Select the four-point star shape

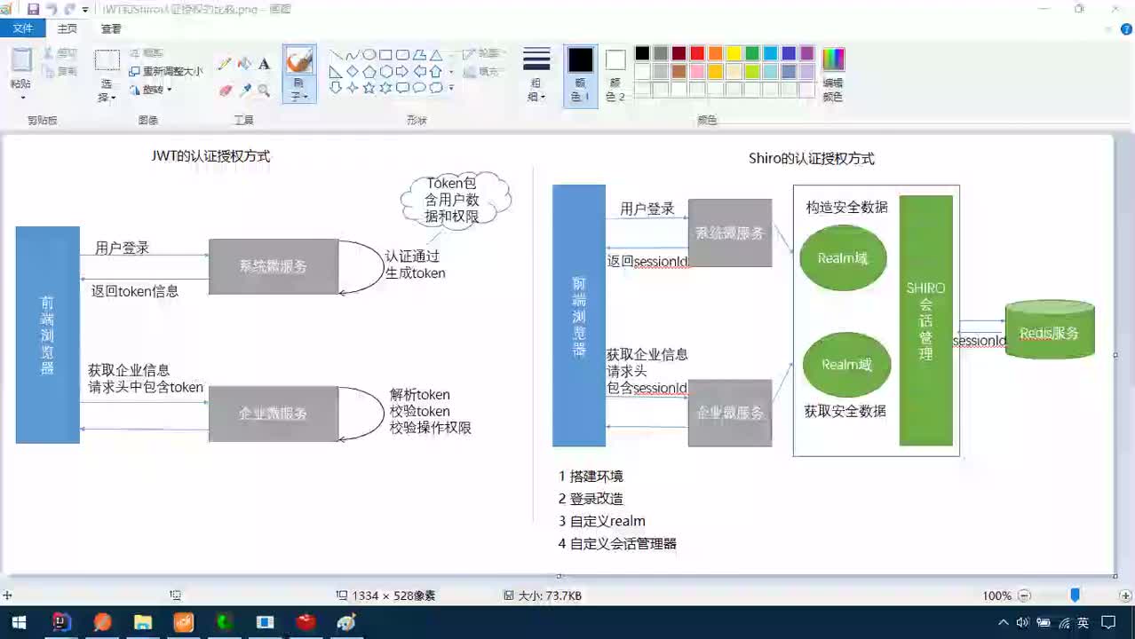point(353,87)
